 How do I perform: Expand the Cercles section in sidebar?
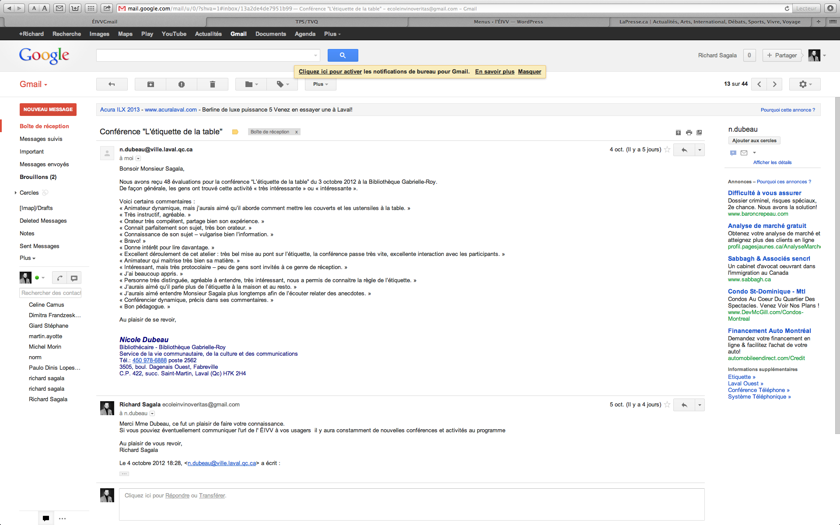point(16,192)
